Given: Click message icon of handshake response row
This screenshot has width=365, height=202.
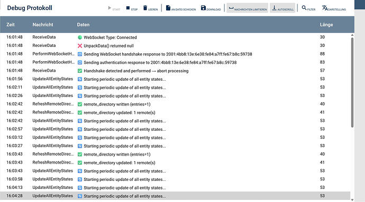Looking at the screenshot, I should [80, 54].
